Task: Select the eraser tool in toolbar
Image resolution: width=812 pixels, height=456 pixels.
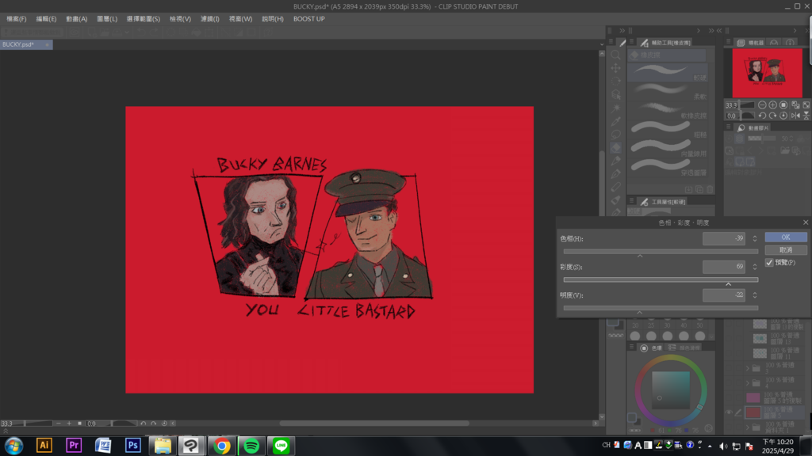Action: (615, 148)
